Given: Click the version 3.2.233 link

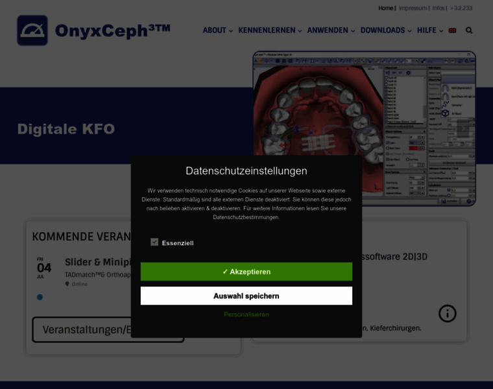Looking at the screenshot, I should click(x=461, y=8).
